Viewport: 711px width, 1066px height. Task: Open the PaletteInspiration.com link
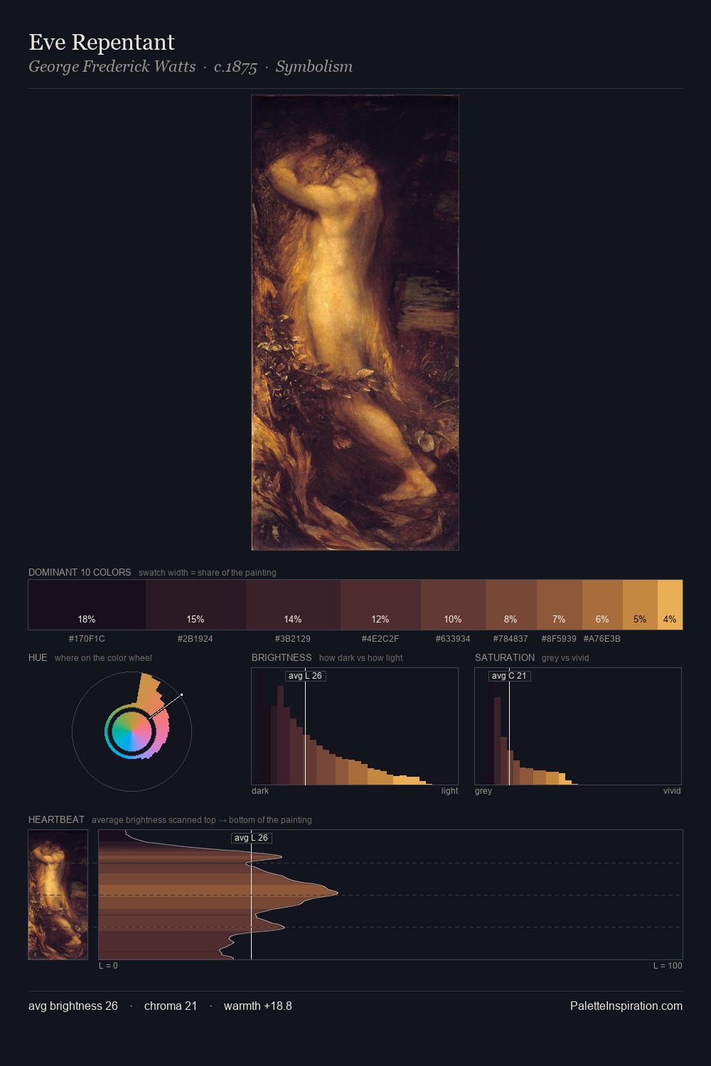[626, 1006]
